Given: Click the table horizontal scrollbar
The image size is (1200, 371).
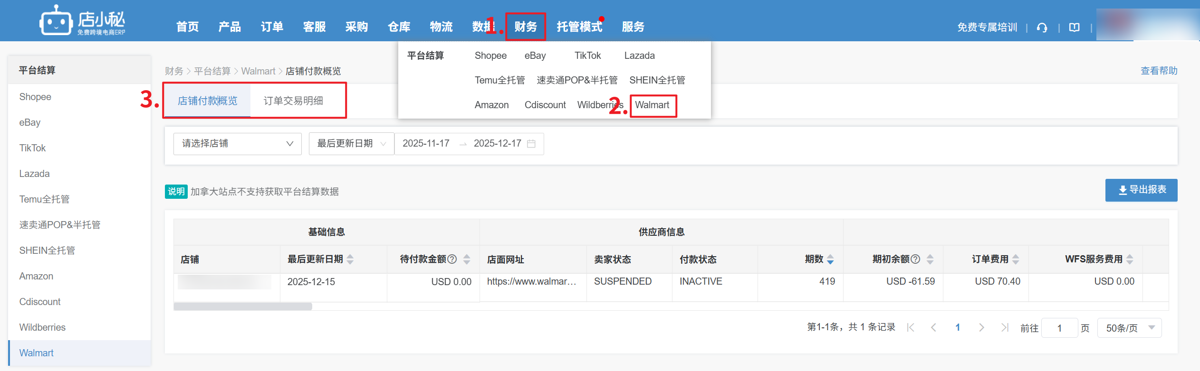Looking at the screenshot, I should click(x=243, y=306).
